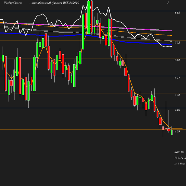Click the 'in 5 Days' text

pyautogui.click(x=180, y=164)
